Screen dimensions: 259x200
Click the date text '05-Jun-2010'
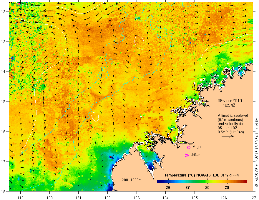tap(230, 101)
